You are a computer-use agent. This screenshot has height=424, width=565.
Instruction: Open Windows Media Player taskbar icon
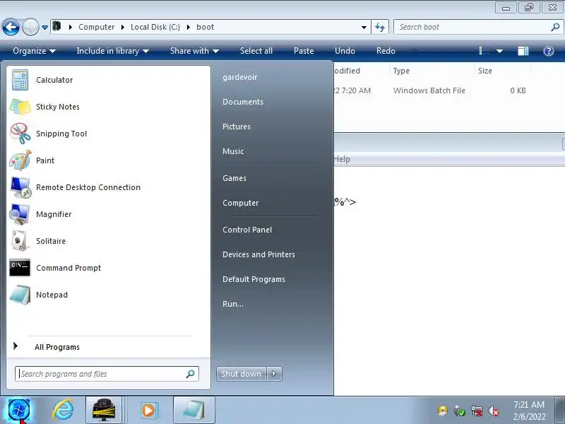(148, 411)
